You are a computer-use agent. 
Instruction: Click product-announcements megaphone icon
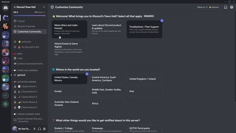[15, 64]
